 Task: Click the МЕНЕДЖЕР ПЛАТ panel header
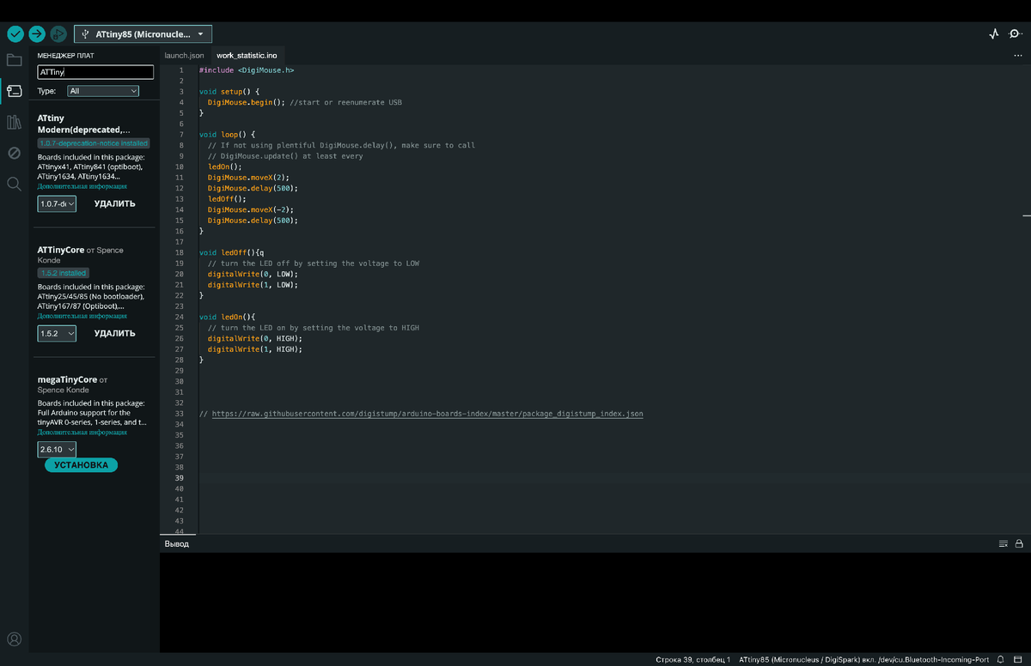[66, 55]
